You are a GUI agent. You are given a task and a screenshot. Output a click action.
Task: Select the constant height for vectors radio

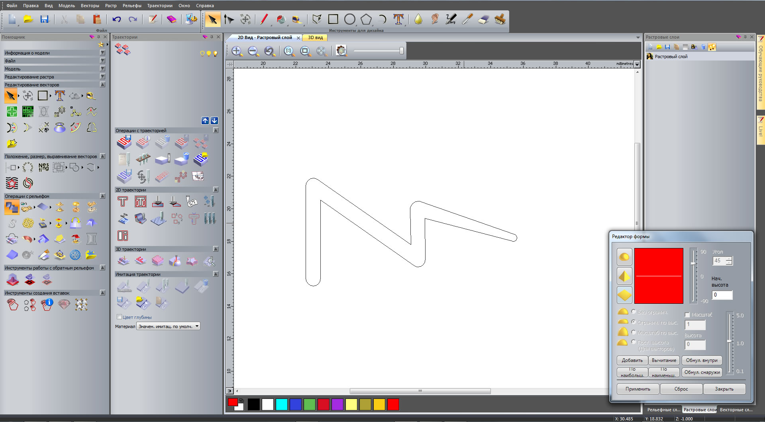[x=634, y=342]
